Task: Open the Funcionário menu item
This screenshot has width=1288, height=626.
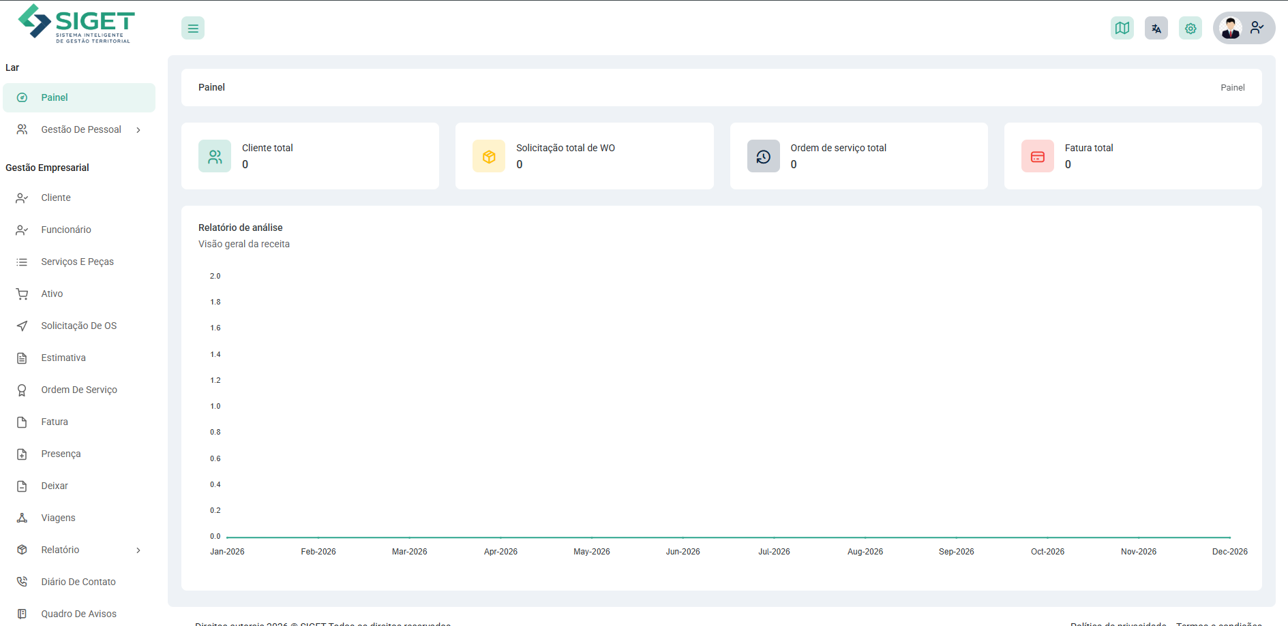Action: point(79,230)
